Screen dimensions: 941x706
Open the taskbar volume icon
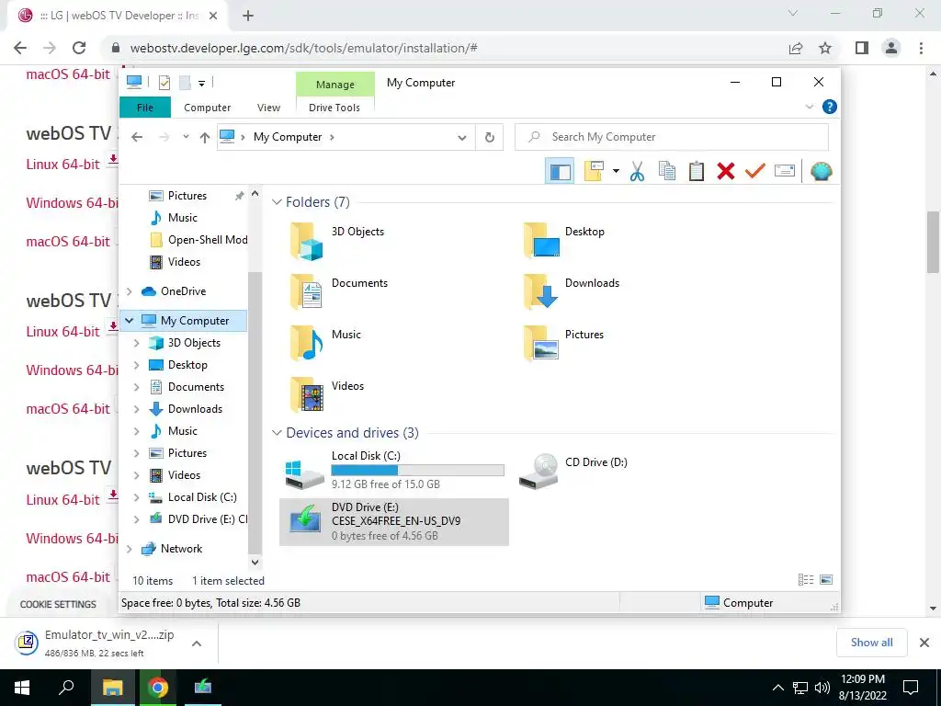coord(822,688)
